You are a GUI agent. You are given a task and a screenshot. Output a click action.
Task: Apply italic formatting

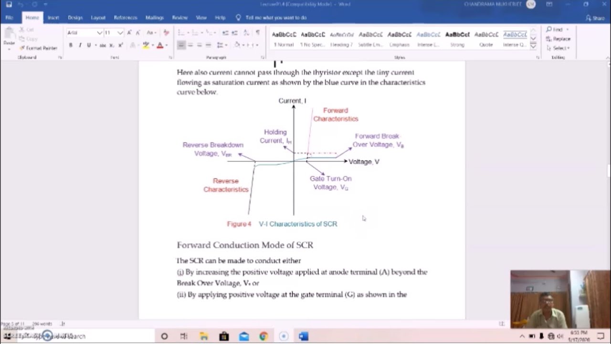(x=80, y=45)
